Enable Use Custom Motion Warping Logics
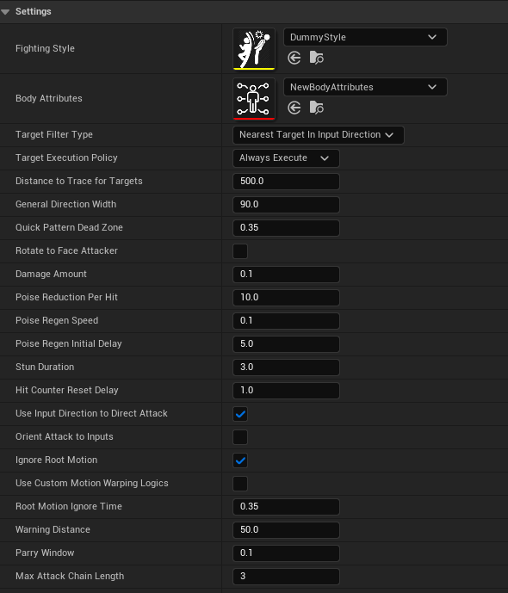508x593 pixels. [240, 484]
